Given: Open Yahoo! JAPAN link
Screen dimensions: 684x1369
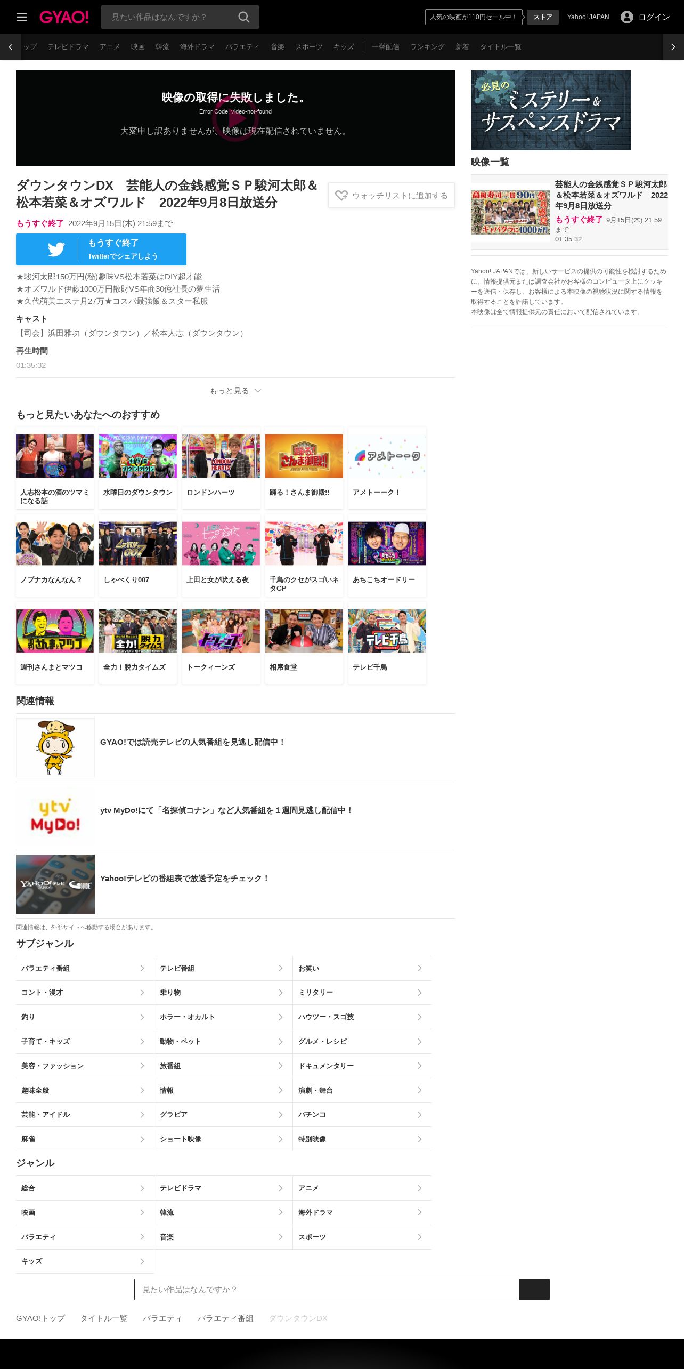Looking at the screenshot, I should pos(588,17).
